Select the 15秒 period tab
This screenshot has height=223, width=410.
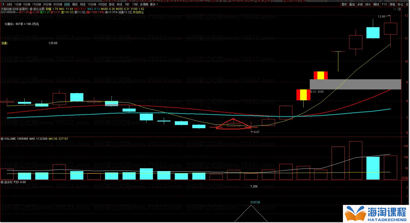[135, 4]
